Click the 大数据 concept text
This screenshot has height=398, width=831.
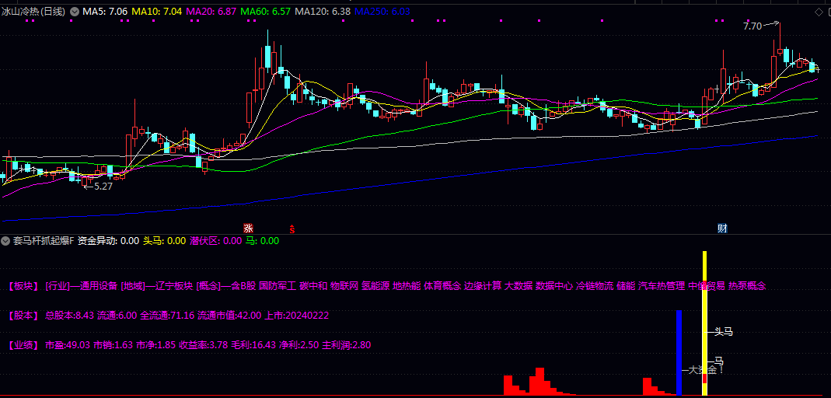[519, 286]
